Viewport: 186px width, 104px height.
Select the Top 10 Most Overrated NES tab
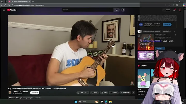point(20,2)
